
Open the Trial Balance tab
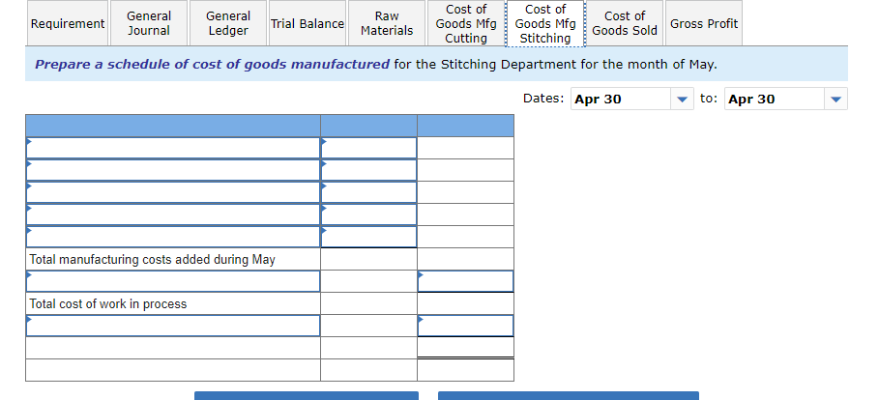(308, 23)
